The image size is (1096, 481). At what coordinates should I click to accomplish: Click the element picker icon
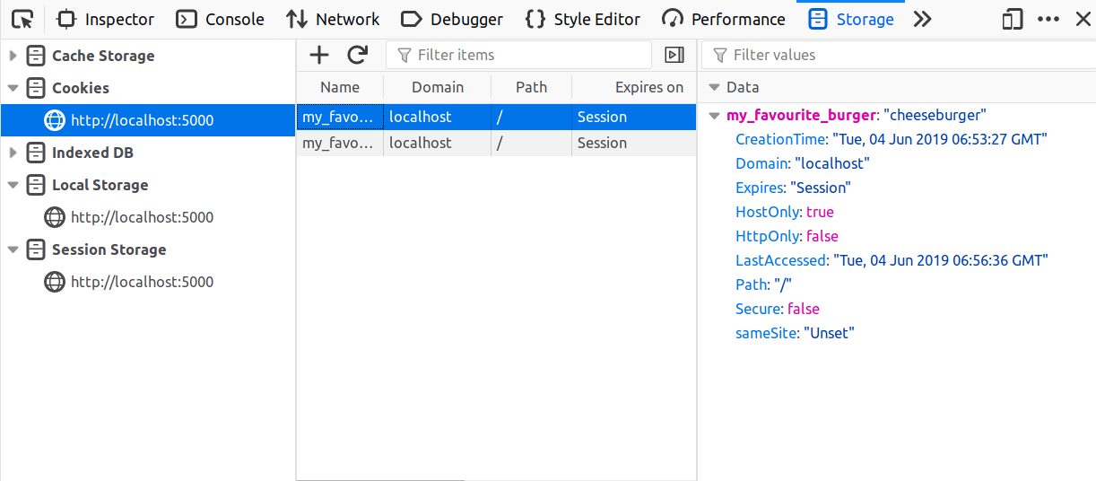click(x=23, y=19)
